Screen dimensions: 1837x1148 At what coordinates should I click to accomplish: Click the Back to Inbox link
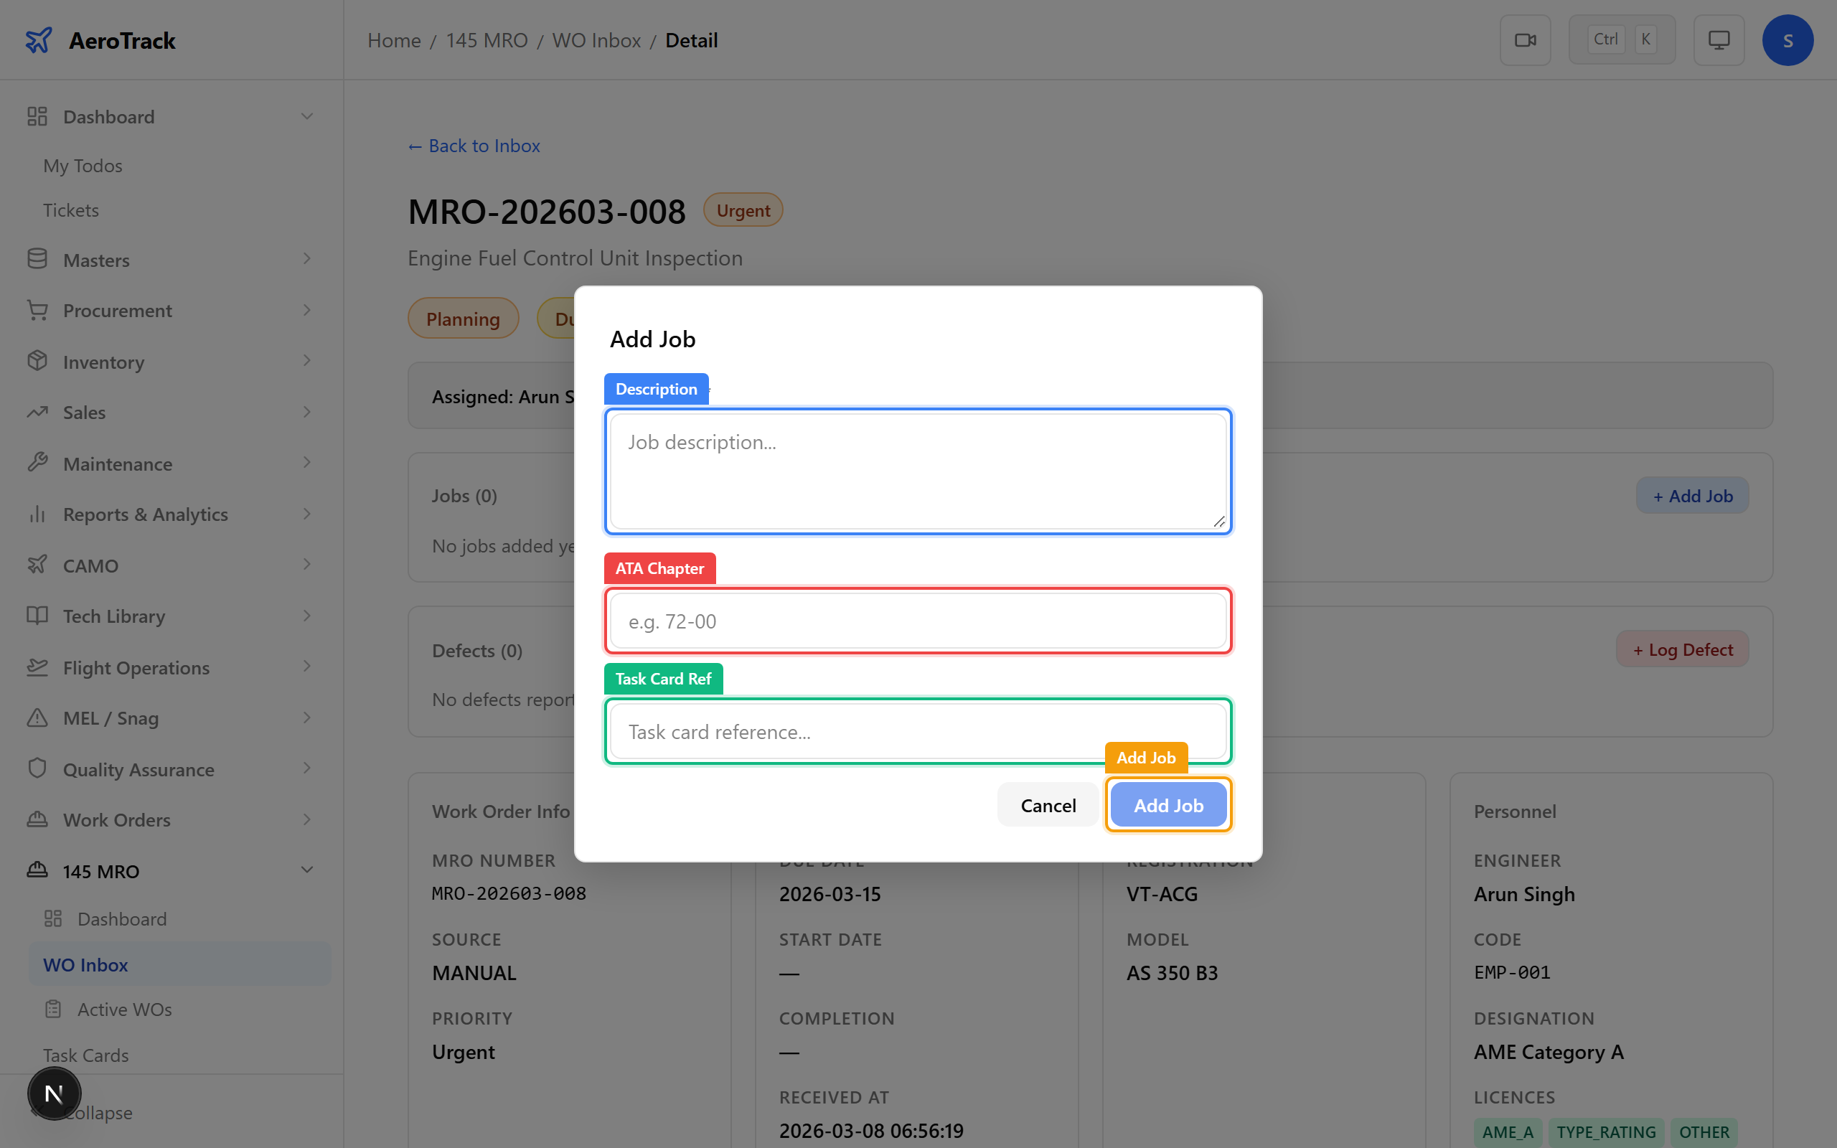pos(474,145)
